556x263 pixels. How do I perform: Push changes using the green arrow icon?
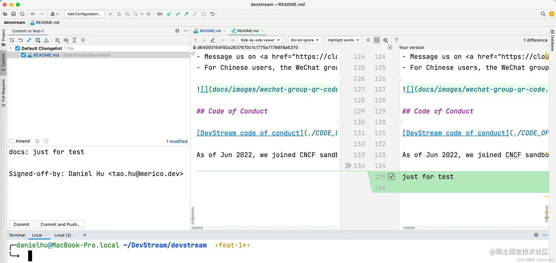186,14
